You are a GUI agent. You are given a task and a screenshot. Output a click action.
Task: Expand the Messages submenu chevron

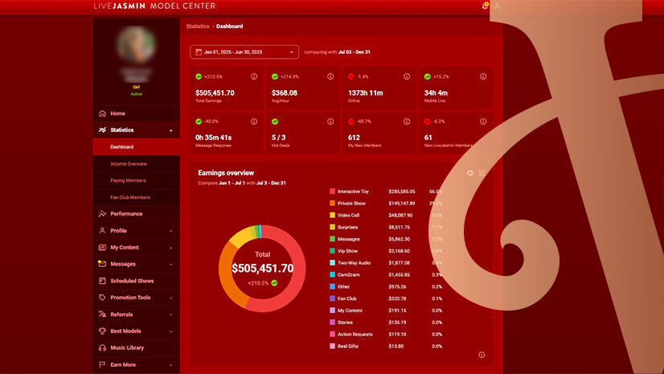click(171, 265)
